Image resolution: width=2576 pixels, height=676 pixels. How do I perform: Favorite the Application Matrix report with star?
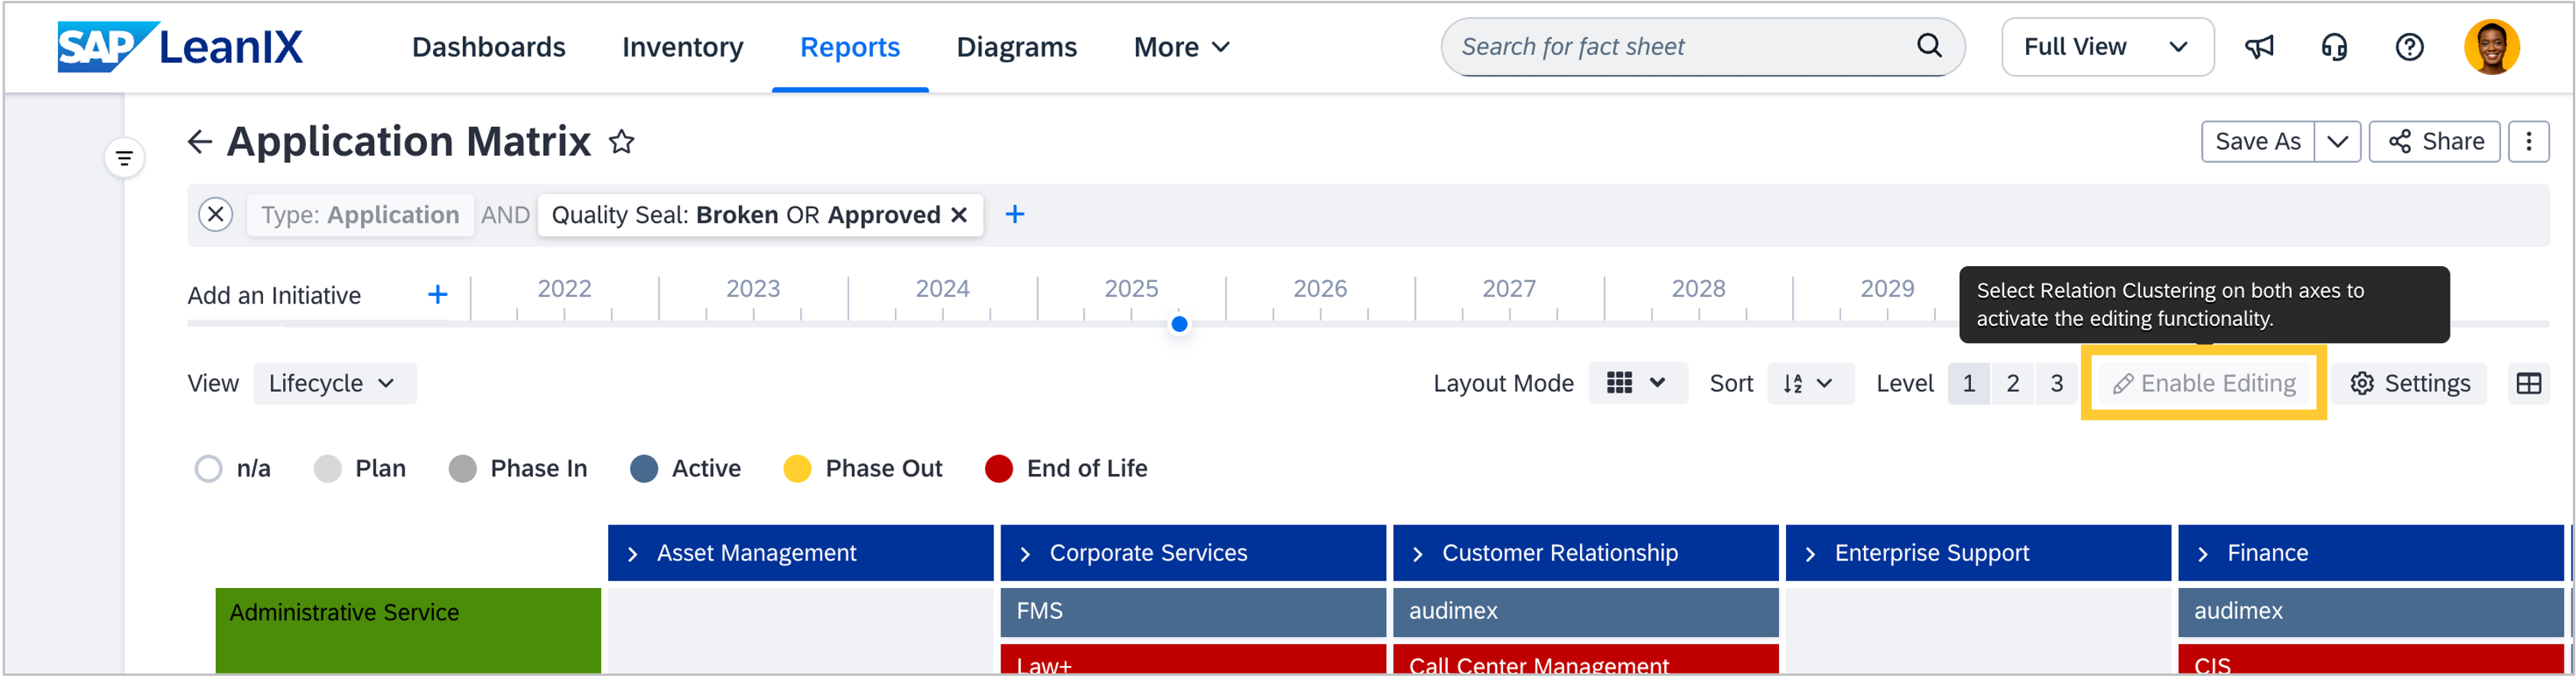coord(622,142)
